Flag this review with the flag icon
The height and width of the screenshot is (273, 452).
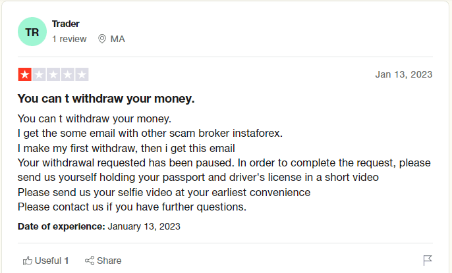point(428,261)
